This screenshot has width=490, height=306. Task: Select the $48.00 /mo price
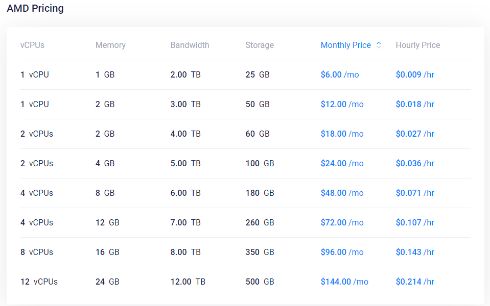tap(342, 193)
